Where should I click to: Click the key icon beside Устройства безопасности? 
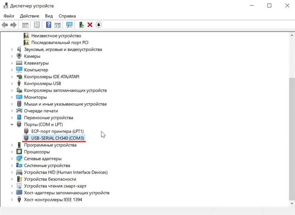(x=20, y=179)
